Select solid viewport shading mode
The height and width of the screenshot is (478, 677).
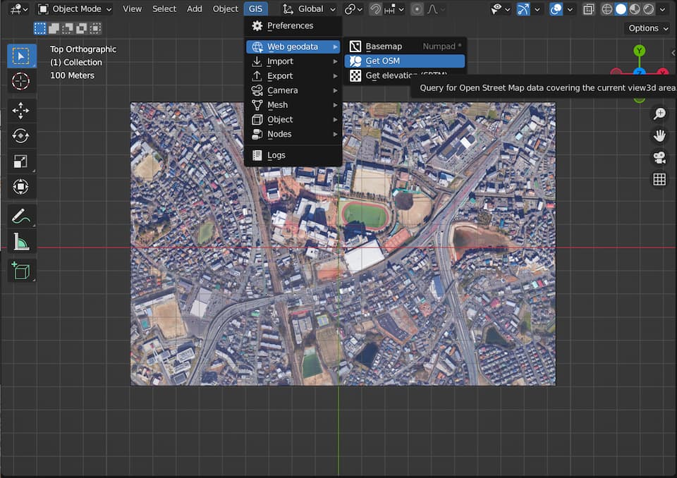(x=621, y=9)
